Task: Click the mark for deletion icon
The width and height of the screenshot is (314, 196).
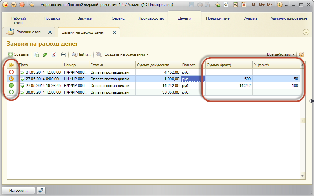Action: click(x=54, y=54)
